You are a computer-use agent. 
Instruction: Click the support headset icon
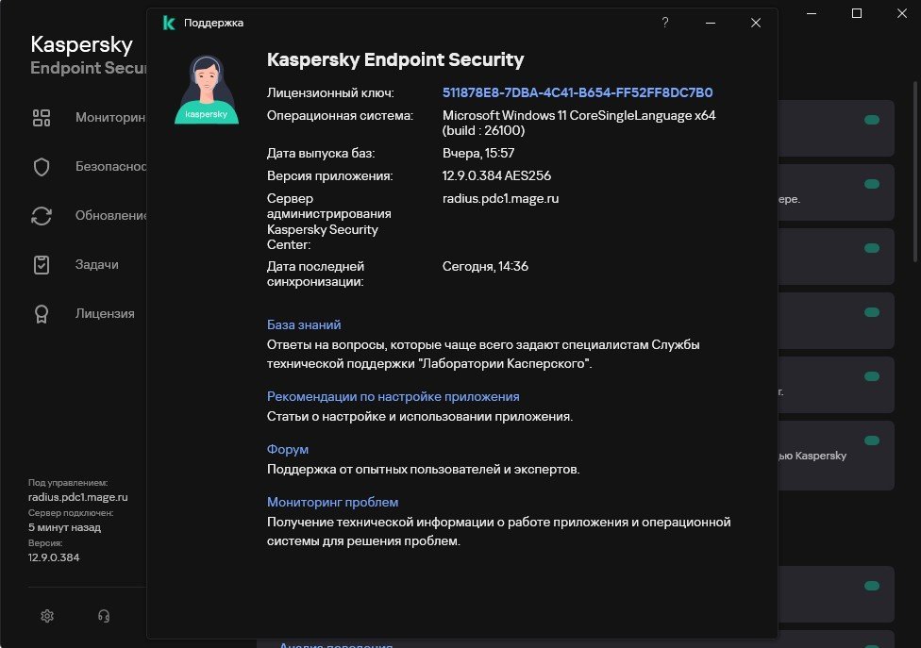[x=104, y=616]
